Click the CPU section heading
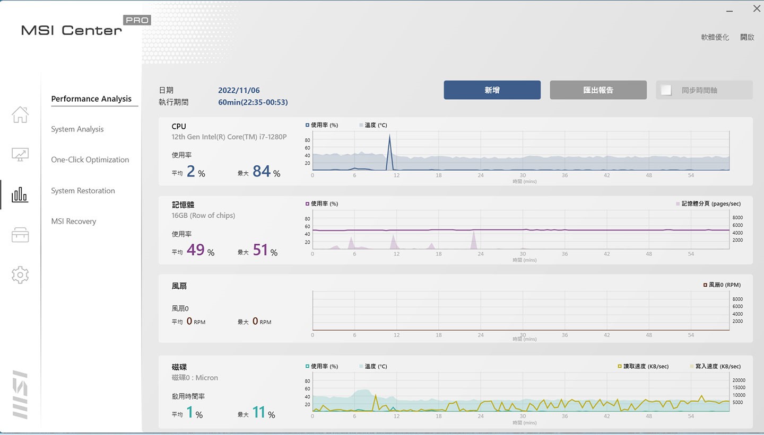 coord(179,126)
